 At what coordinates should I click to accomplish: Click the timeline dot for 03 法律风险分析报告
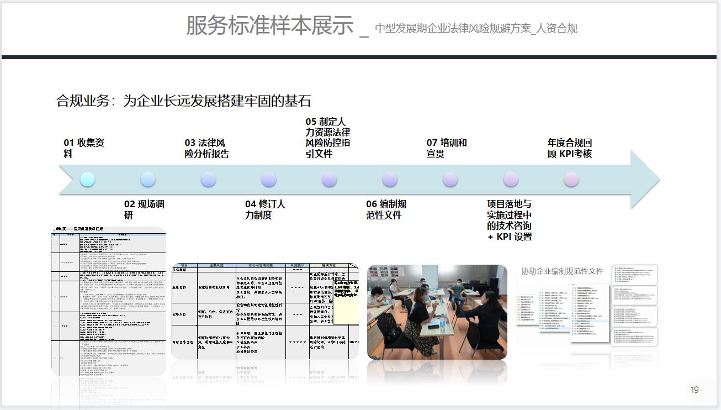(208, 180)
